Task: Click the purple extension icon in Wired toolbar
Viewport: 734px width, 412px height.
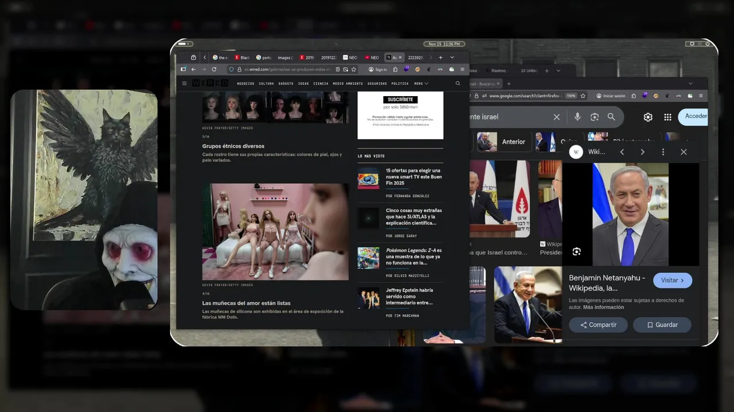Action: click(406, 69)
